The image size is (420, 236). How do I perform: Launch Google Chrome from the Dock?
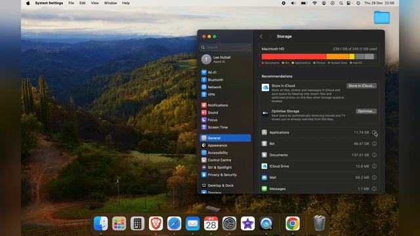click(293, 224)
